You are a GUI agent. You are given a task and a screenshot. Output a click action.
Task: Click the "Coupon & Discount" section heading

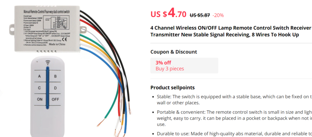pyautogui.click(x=173, y=52)
